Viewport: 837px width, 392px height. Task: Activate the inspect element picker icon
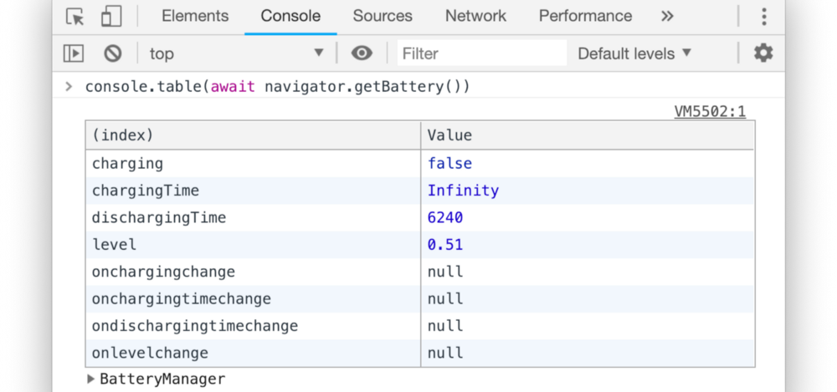pos(75,17)
